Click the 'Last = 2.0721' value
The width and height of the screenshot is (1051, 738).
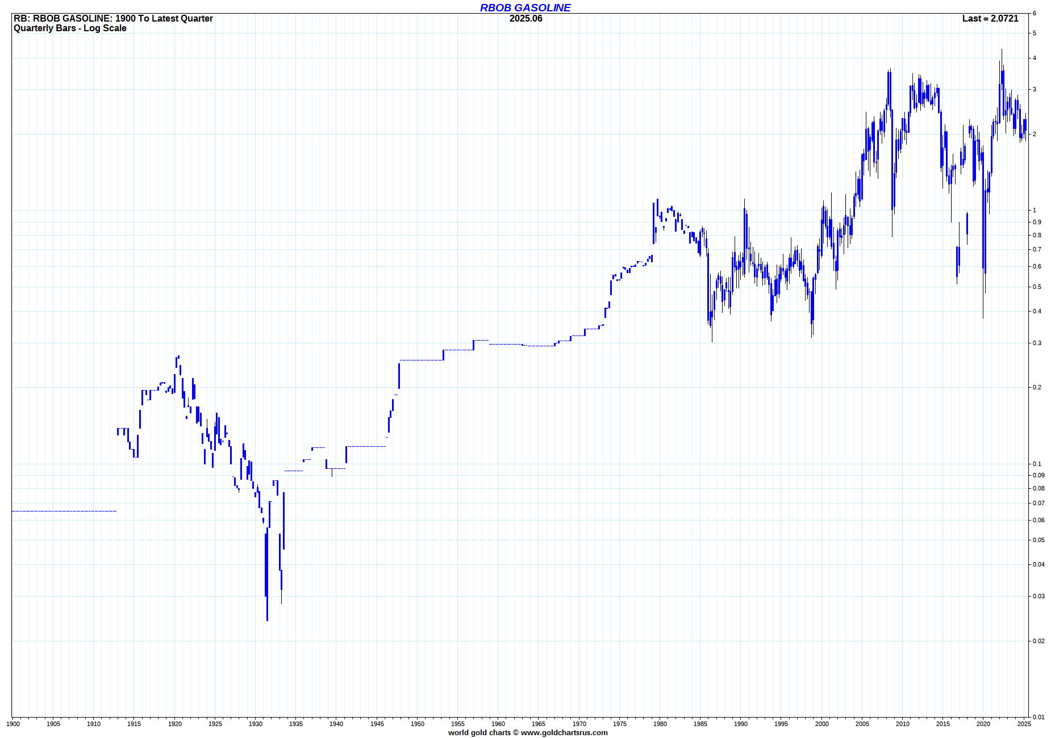point(990,18)
